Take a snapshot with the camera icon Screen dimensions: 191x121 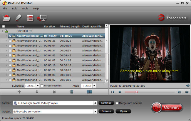[180, 92]
